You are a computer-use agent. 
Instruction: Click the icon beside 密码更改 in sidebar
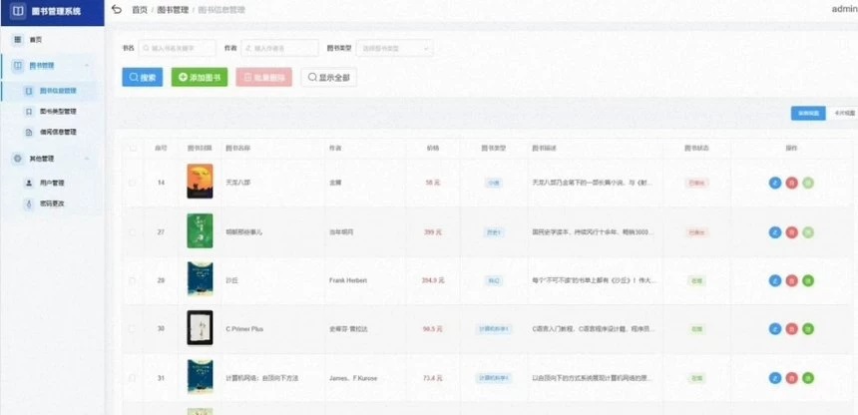pos(29,204)
